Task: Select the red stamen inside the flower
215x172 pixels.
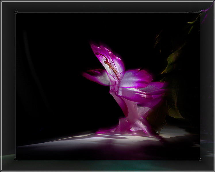Action: (x=110, y=65)
